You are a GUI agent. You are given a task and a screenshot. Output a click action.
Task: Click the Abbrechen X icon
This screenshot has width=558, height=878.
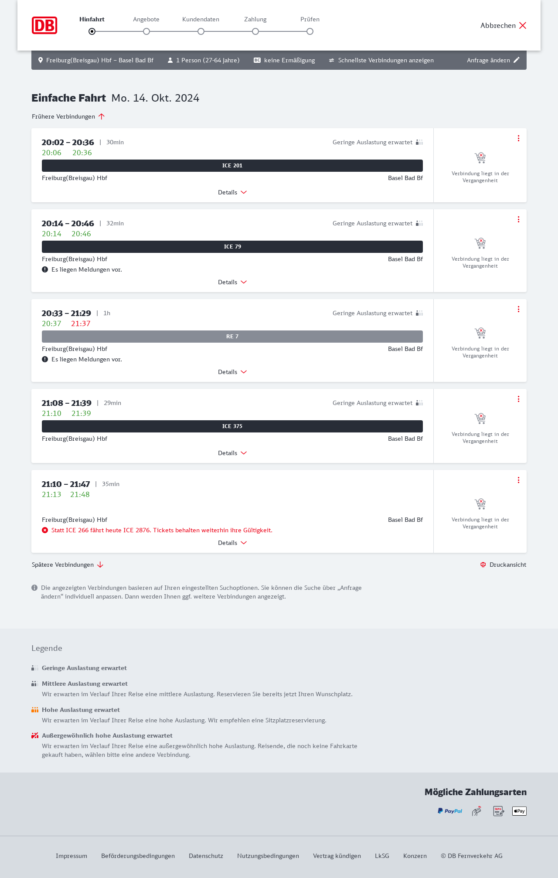pyautogui.click(x=523, y=25)
